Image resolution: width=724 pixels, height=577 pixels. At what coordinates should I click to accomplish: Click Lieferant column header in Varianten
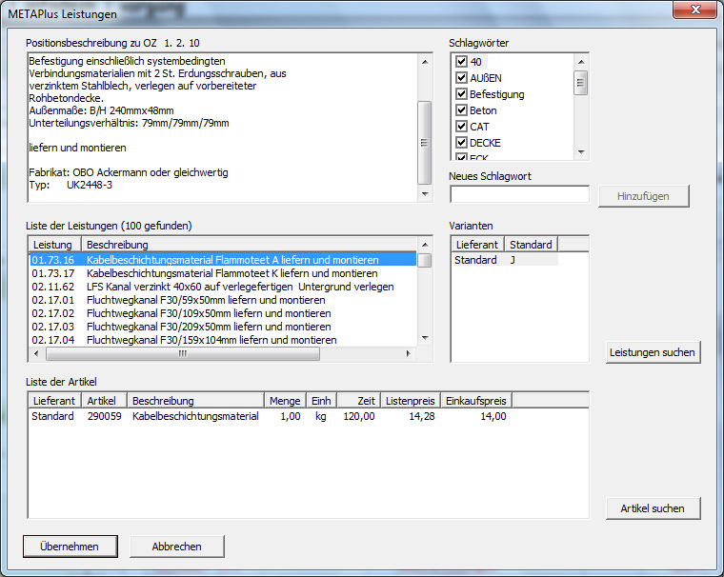478,245
